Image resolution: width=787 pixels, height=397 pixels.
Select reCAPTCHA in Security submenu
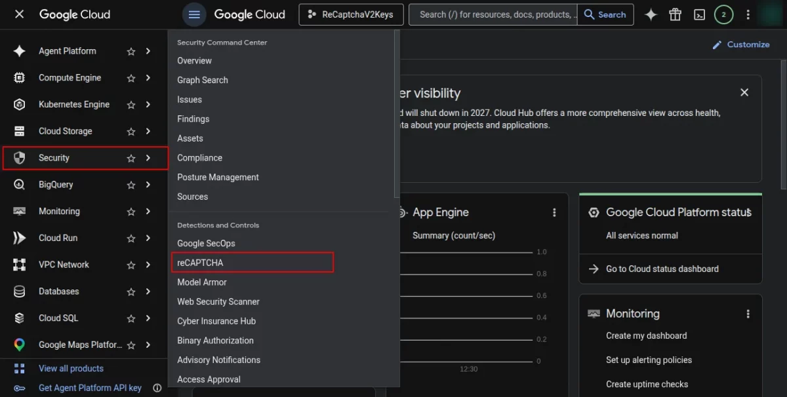tap(252, 263)
